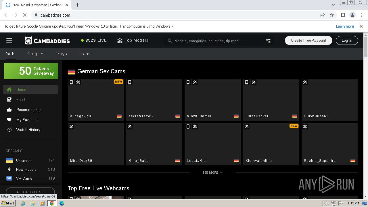Click the address bar URL

(x=55, y=15)
